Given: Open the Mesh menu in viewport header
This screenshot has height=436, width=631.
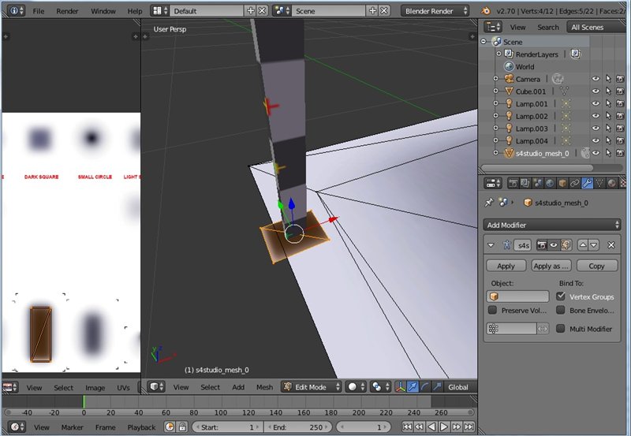Looking at the screenshot, I should (x=264, y=387).
